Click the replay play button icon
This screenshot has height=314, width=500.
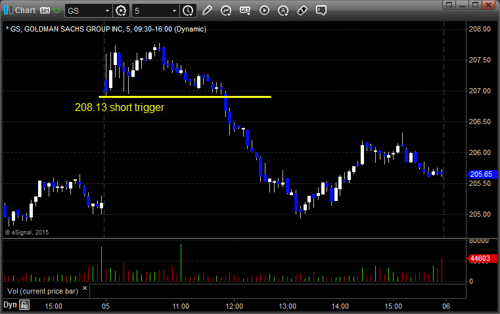point(264,11)
